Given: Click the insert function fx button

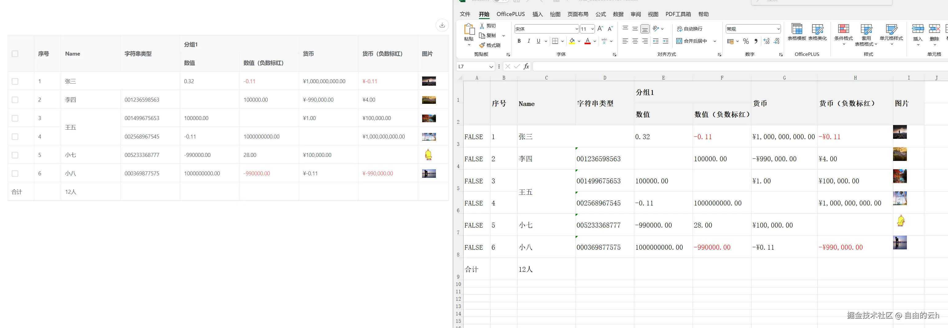Looking at the screenshot, I should [x=526, y=67].
